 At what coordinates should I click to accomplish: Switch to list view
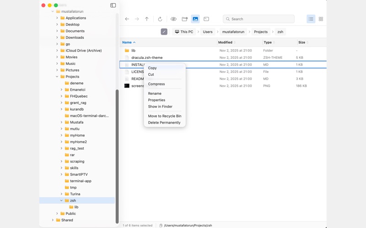pyautogui.click(x=311, y=19)
